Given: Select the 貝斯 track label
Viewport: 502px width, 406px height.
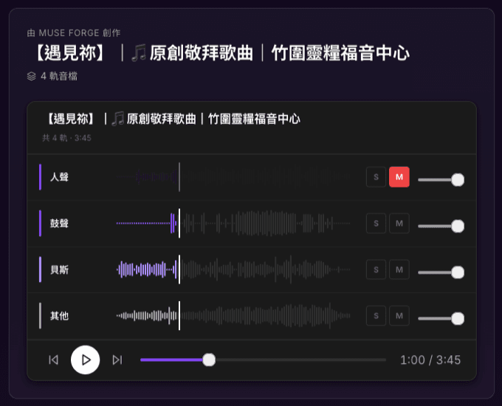Looking at the screenshot, I should (x=59, y=269).
